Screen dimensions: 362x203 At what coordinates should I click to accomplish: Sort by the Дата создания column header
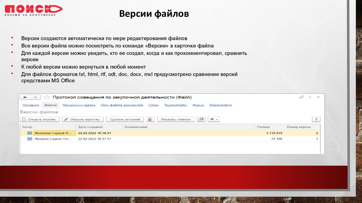[x=90, y=127]
